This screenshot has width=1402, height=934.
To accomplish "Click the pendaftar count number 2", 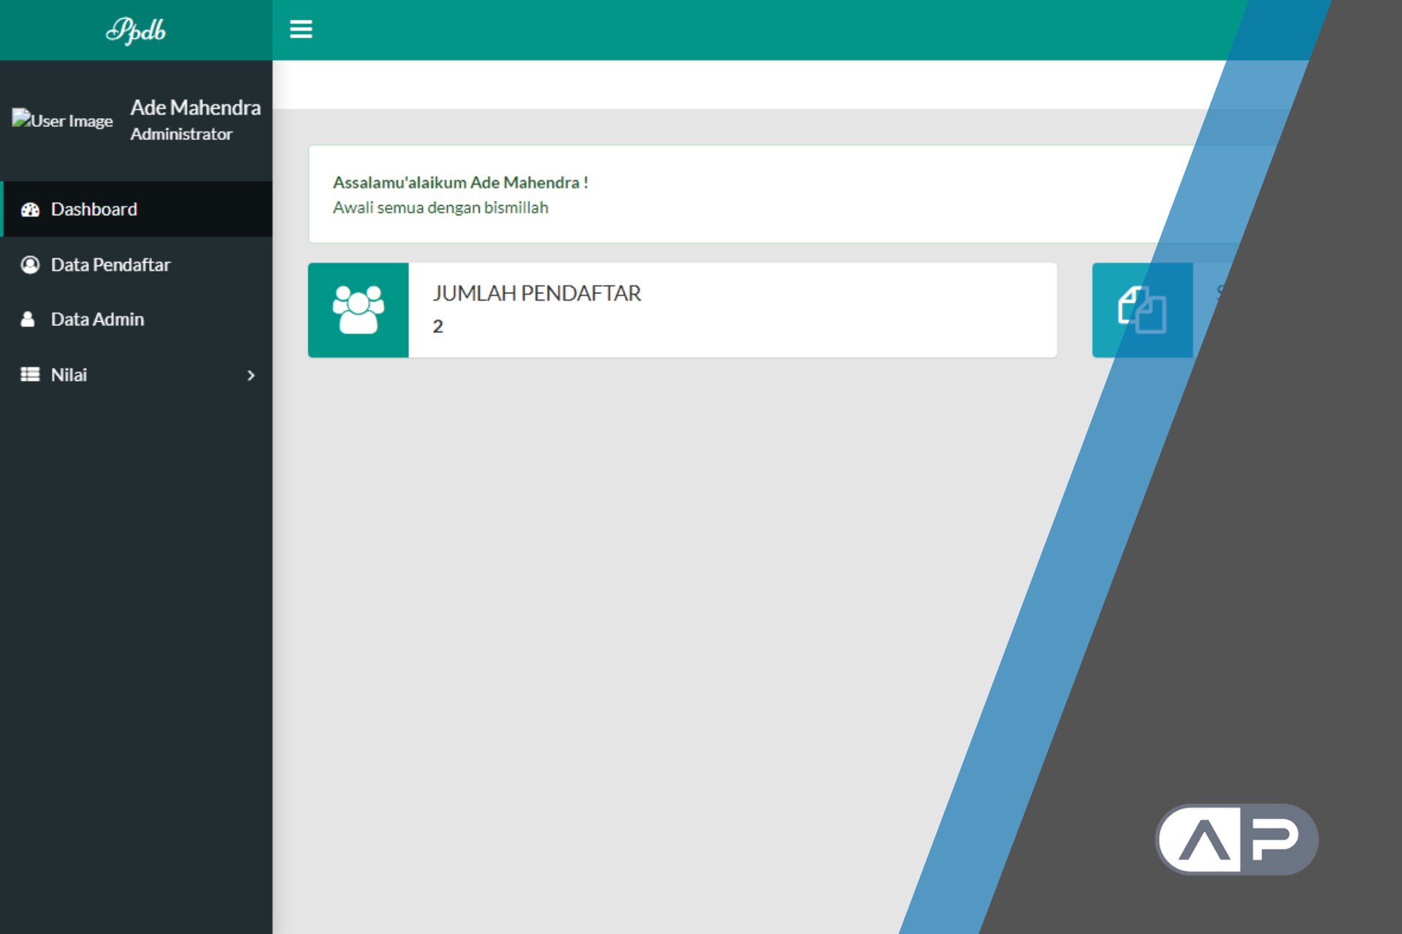I will 437,326.
